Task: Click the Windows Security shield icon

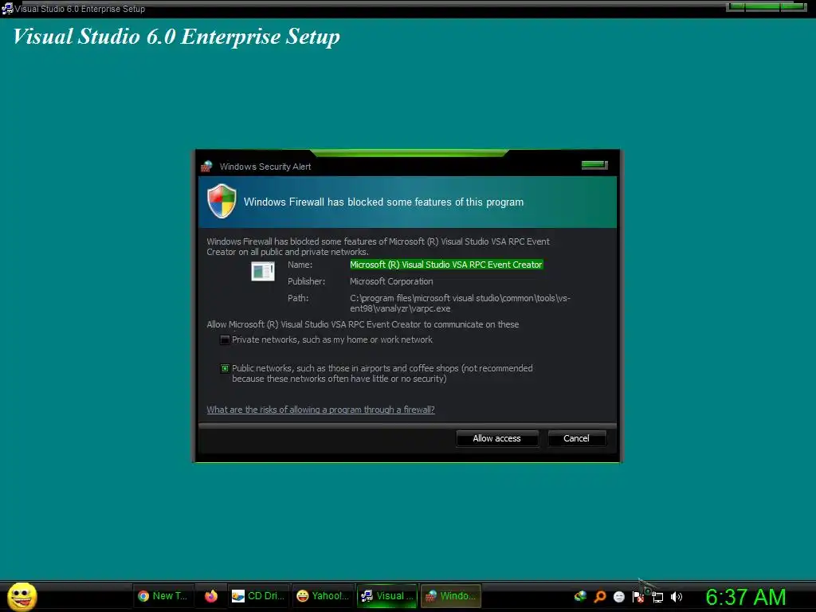Action: (x=222, y=201)
